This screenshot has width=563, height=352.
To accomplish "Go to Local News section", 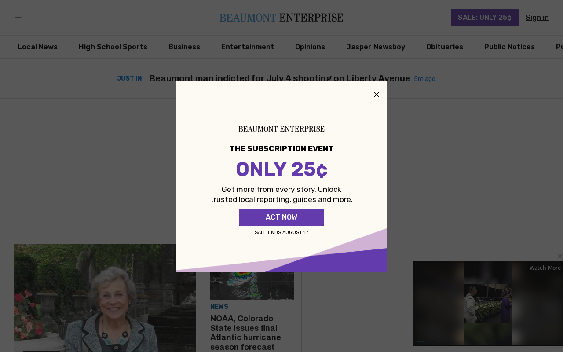I will point(37,47).
